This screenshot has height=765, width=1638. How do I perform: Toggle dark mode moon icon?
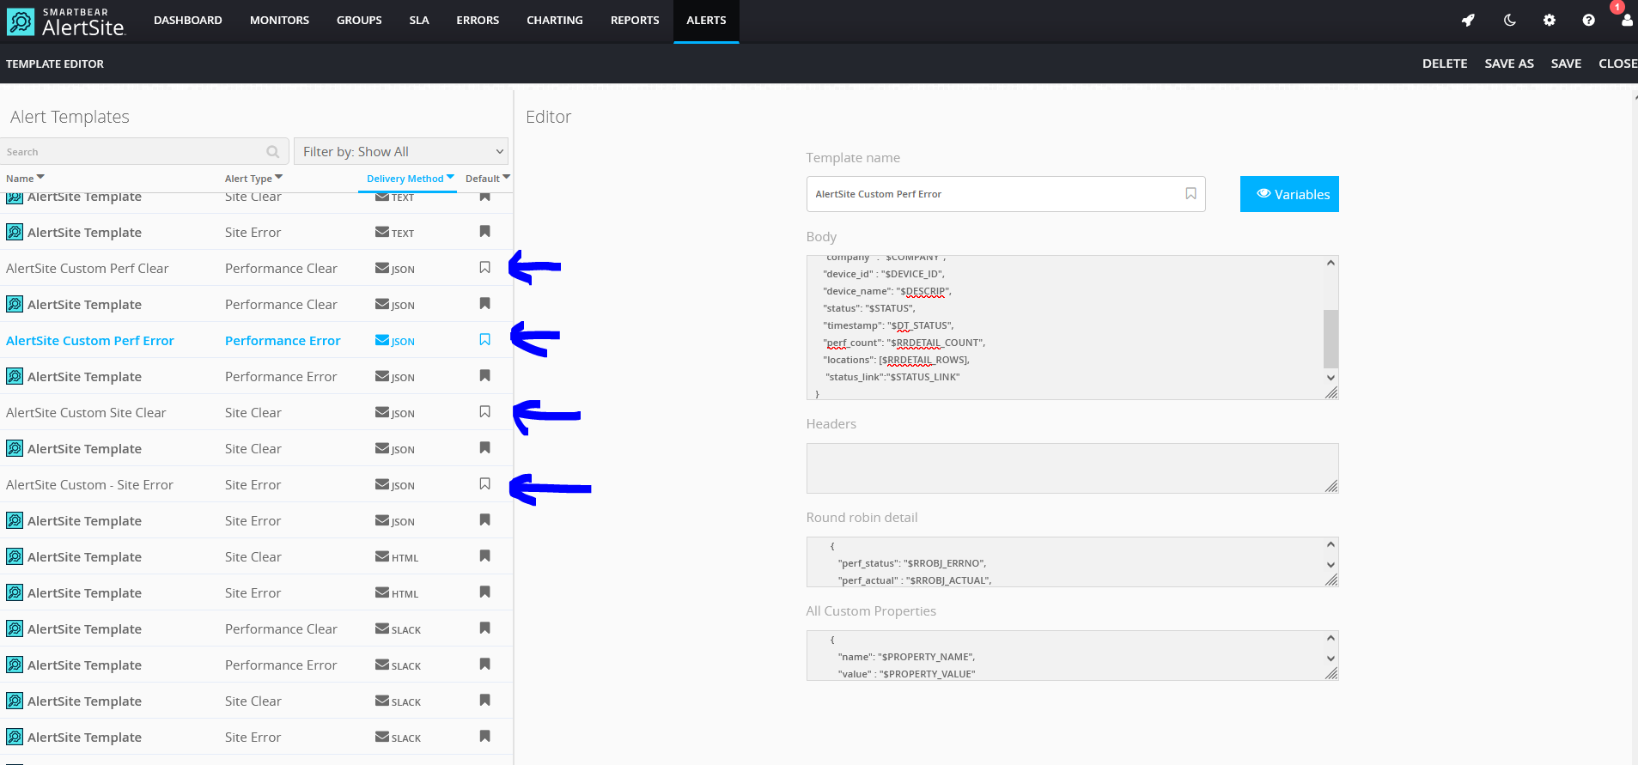1509,20
